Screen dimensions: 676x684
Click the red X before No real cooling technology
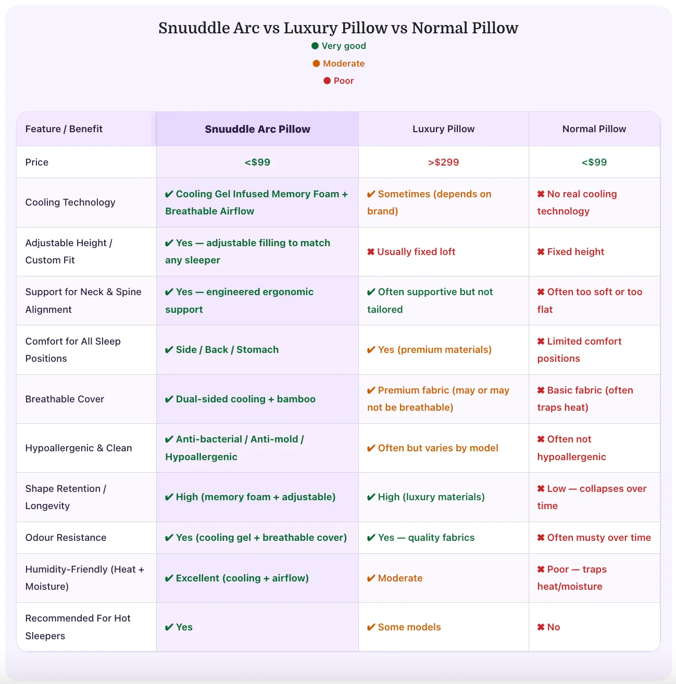click(541, 194)
